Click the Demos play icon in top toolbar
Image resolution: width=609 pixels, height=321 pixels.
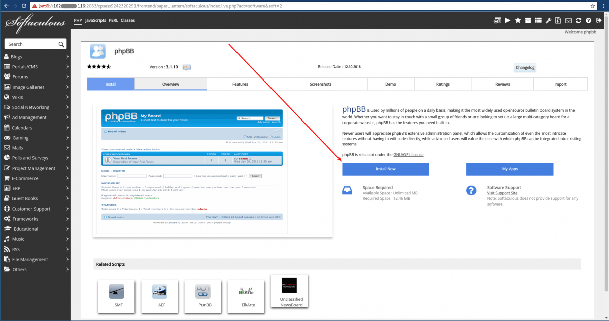click(x=508, y=20)
